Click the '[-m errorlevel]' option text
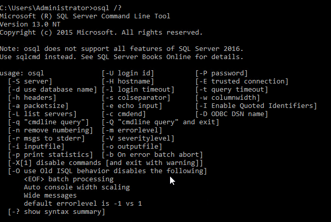Image resolution: width=331 pixels, height=222 pixels. pyautogui.click(x=129, y=130)
